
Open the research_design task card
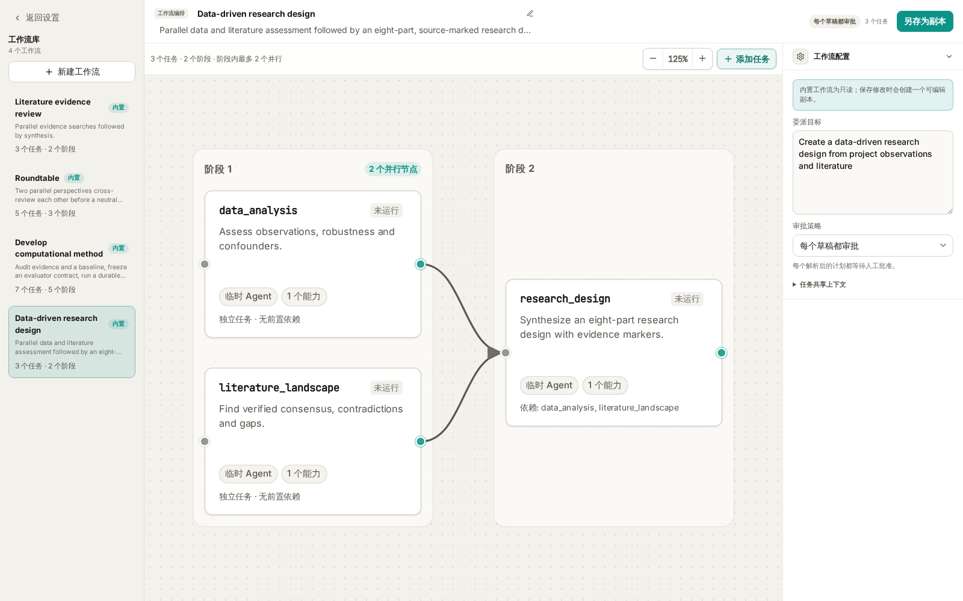614,353
